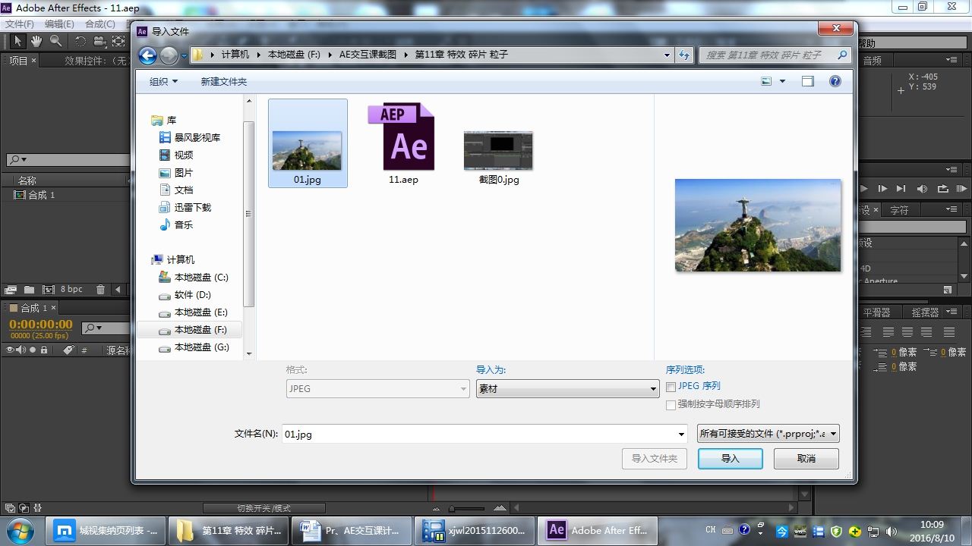Click AE交互课截图 in the address breadcrumb

(368, 55)
